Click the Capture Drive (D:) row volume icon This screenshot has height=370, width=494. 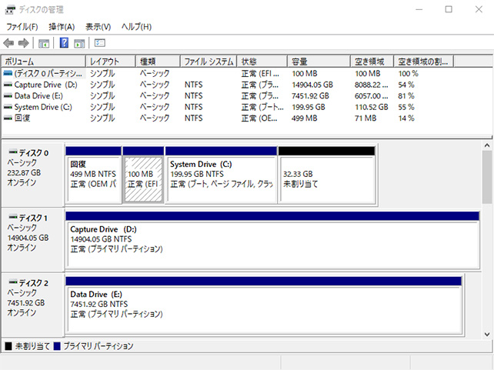click(8, 85)
